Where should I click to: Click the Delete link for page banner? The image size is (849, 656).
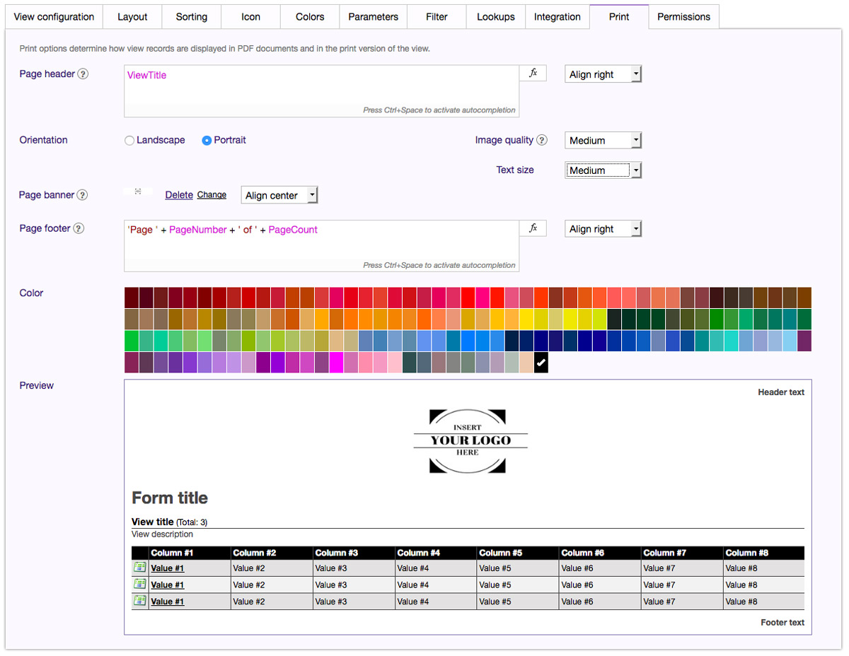coord(179,195)
